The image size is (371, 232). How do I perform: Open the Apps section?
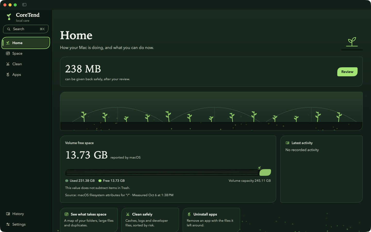point(26,74)
